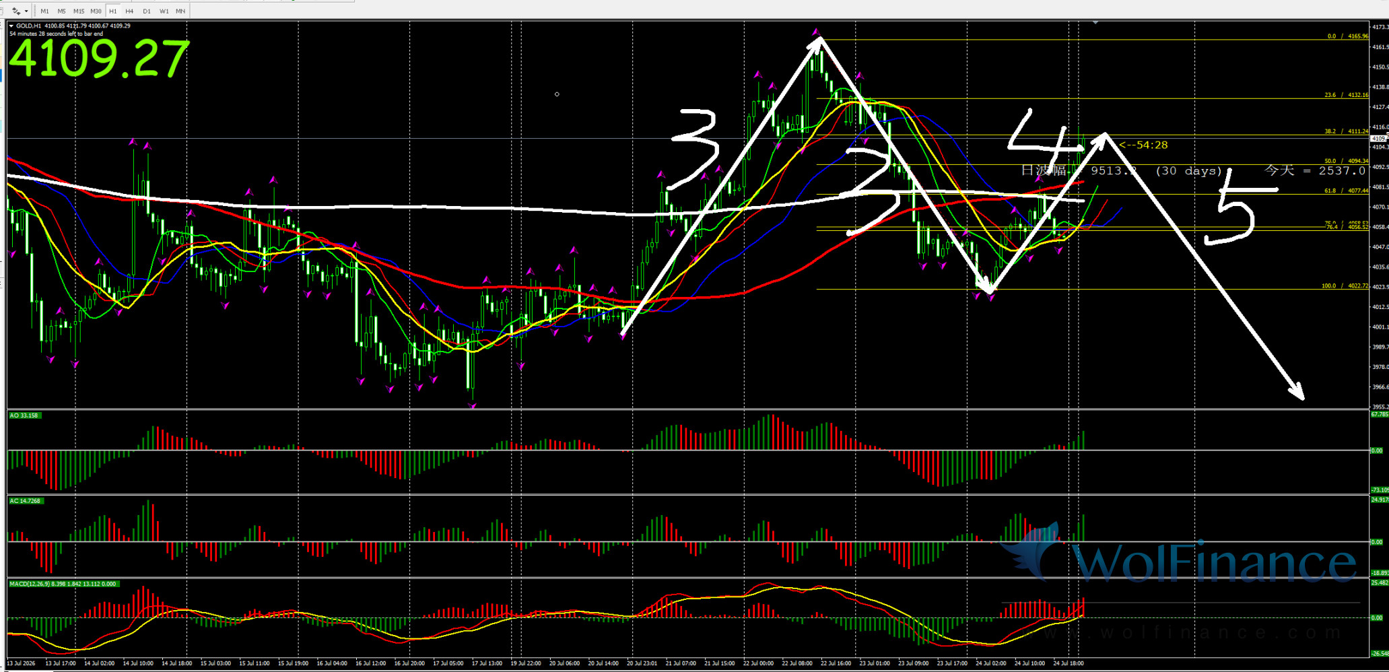
Task: Click the current price label 4109 on scale
Action: [x=1380, y=138]
